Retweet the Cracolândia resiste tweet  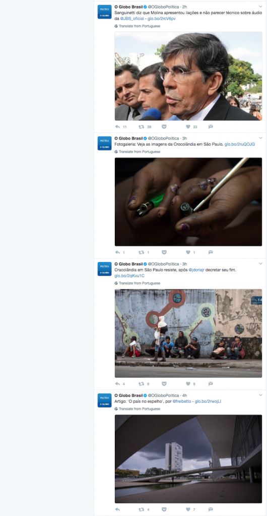142,383
